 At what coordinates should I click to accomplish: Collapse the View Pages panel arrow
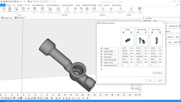point(144,18)
